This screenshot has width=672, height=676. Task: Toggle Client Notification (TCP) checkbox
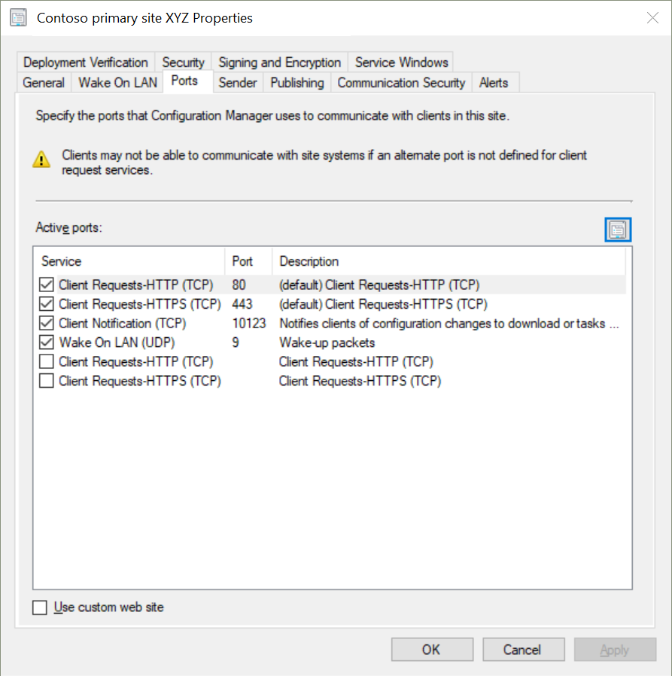click(46, 324)
